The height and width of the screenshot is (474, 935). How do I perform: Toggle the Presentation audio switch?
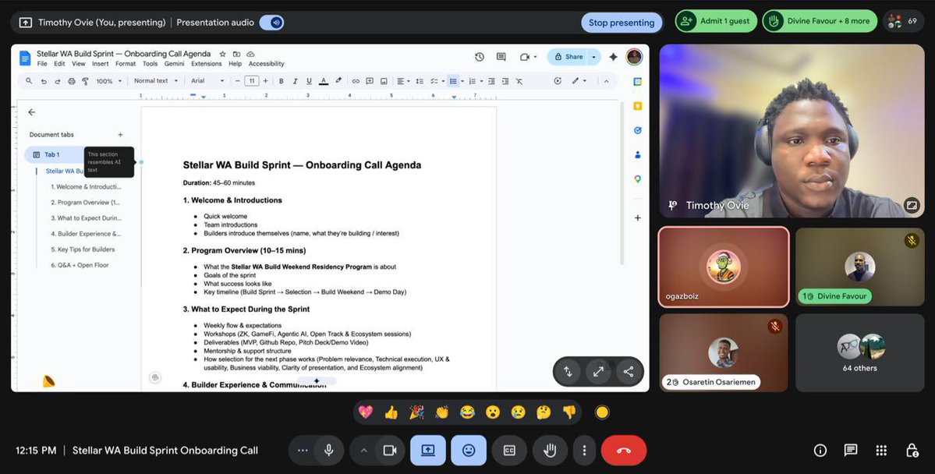(x=272, y=23)
